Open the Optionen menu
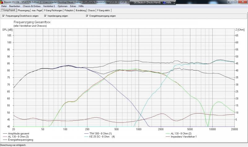 [62, 6]
